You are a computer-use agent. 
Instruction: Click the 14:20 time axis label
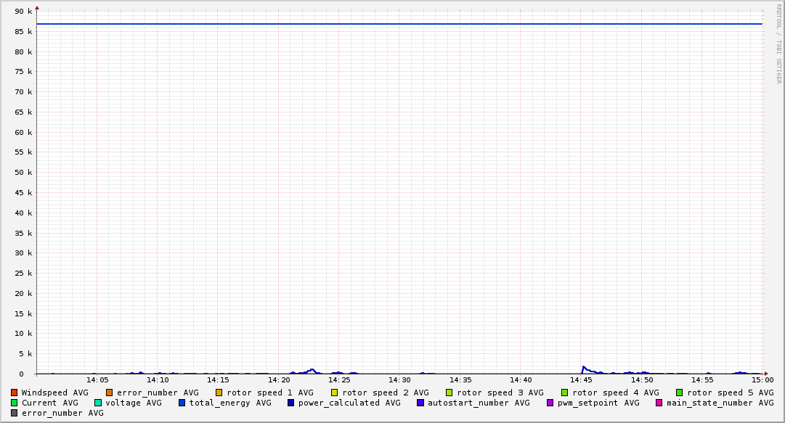tap(279, 379)
